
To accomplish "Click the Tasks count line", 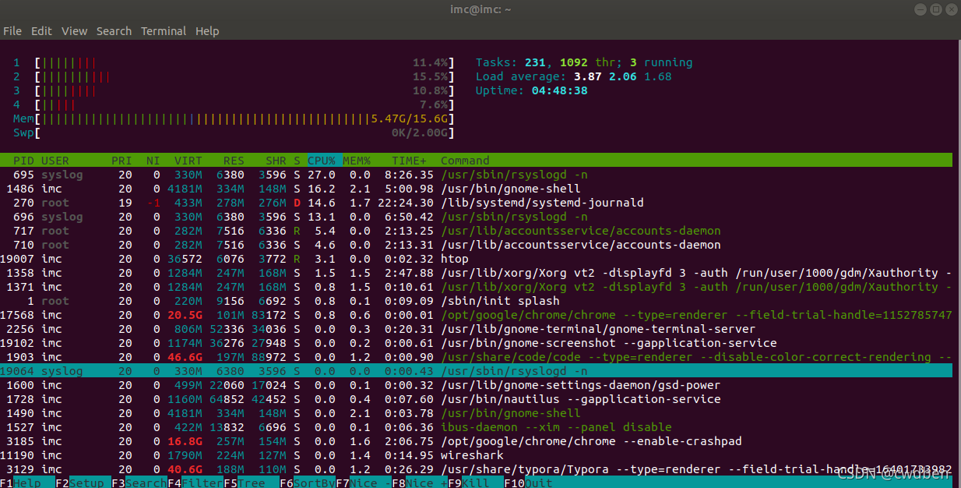I will point(584,62).
